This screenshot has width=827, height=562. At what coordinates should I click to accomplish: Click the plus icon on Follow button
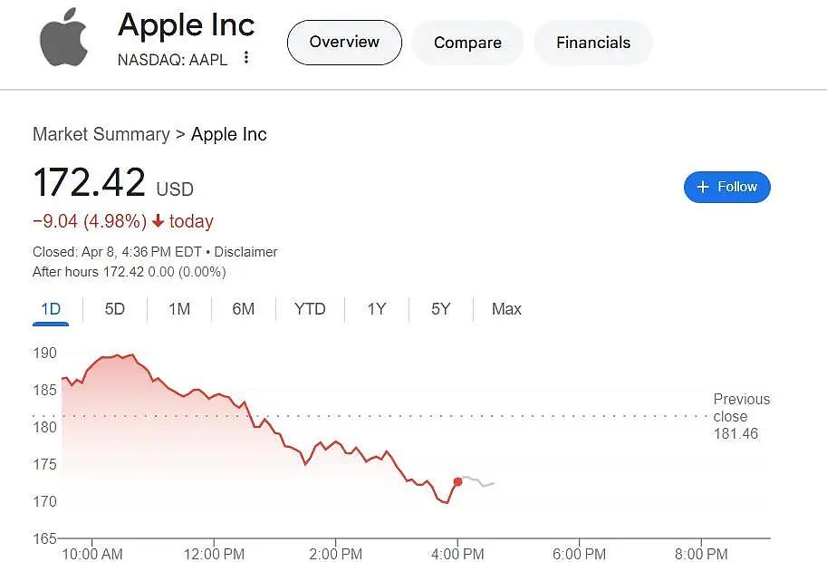point(703,187)
